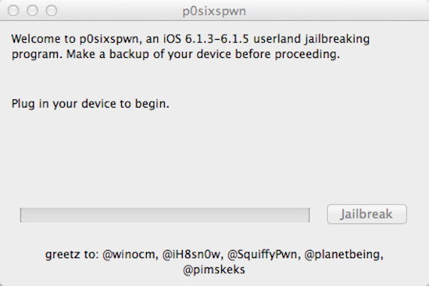This screenshot has height=286, width=429.
Task: Select the @SquiffyPwn credit handle
Action: click(263, 254)
